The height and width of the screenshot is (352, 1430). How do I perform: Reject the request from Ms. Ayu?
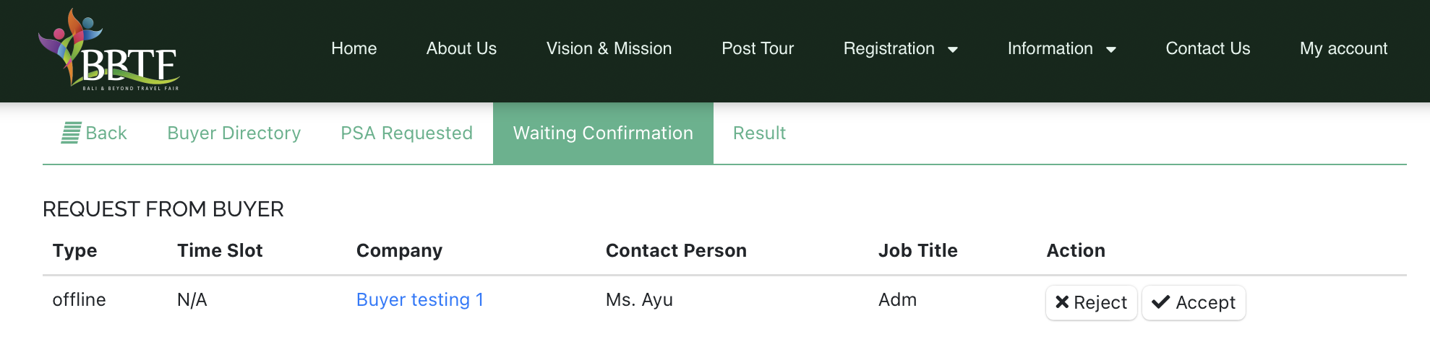[x=1091, y=302]
